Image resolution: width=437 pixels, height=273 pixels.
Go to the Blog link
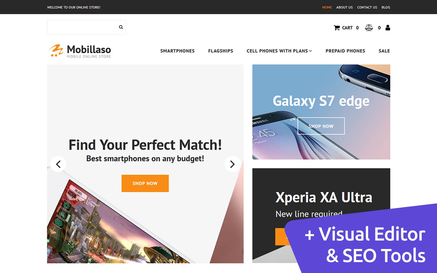[386, 7]
